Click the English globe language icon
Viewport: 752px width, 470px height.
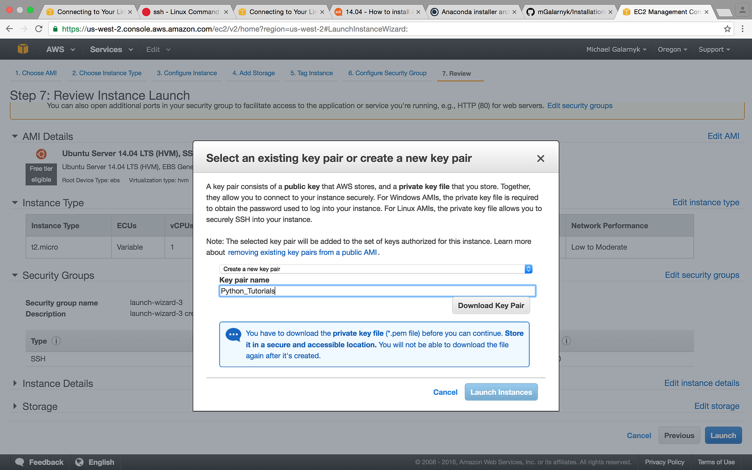click(79, 462)
